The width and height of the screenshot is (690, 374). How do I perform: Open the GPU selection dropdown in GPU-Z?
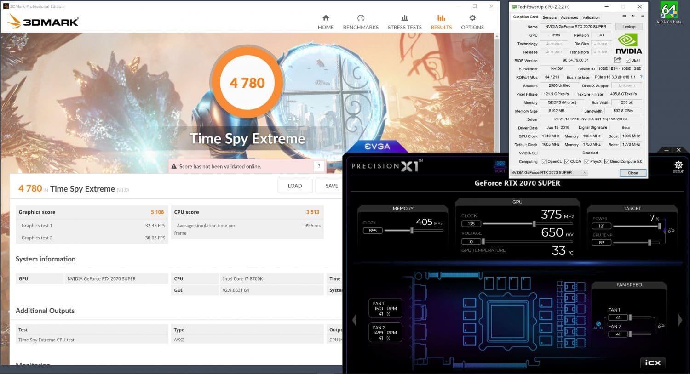coord(549,173)
